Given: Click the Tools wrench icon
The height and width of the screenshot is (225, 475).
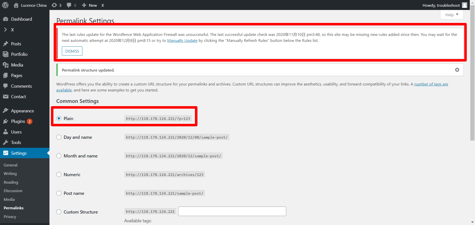Looking at the screenshot, I should 5,143.
